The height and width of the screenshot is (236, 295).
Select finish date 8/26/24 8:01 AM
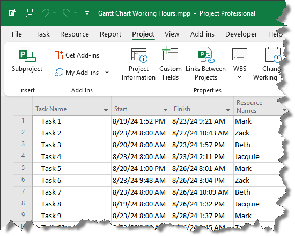tap(202, 168)
